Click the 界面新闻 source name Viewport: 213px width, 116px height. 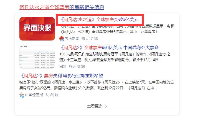(x=72, y=39)
